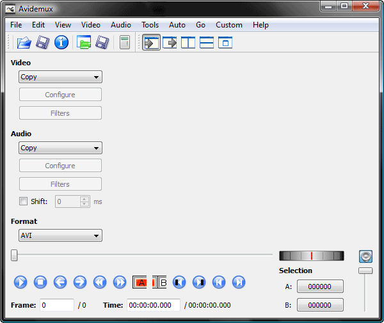384x323 pixels.
Task: Open the Tools menu
Action: [x=150, y=25]
